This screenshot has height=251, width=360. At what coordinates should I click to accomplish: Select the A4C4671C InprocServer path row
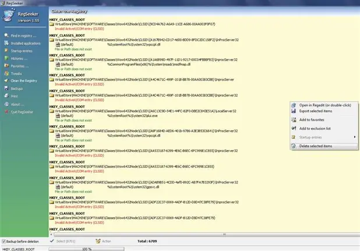coord(144,79)
